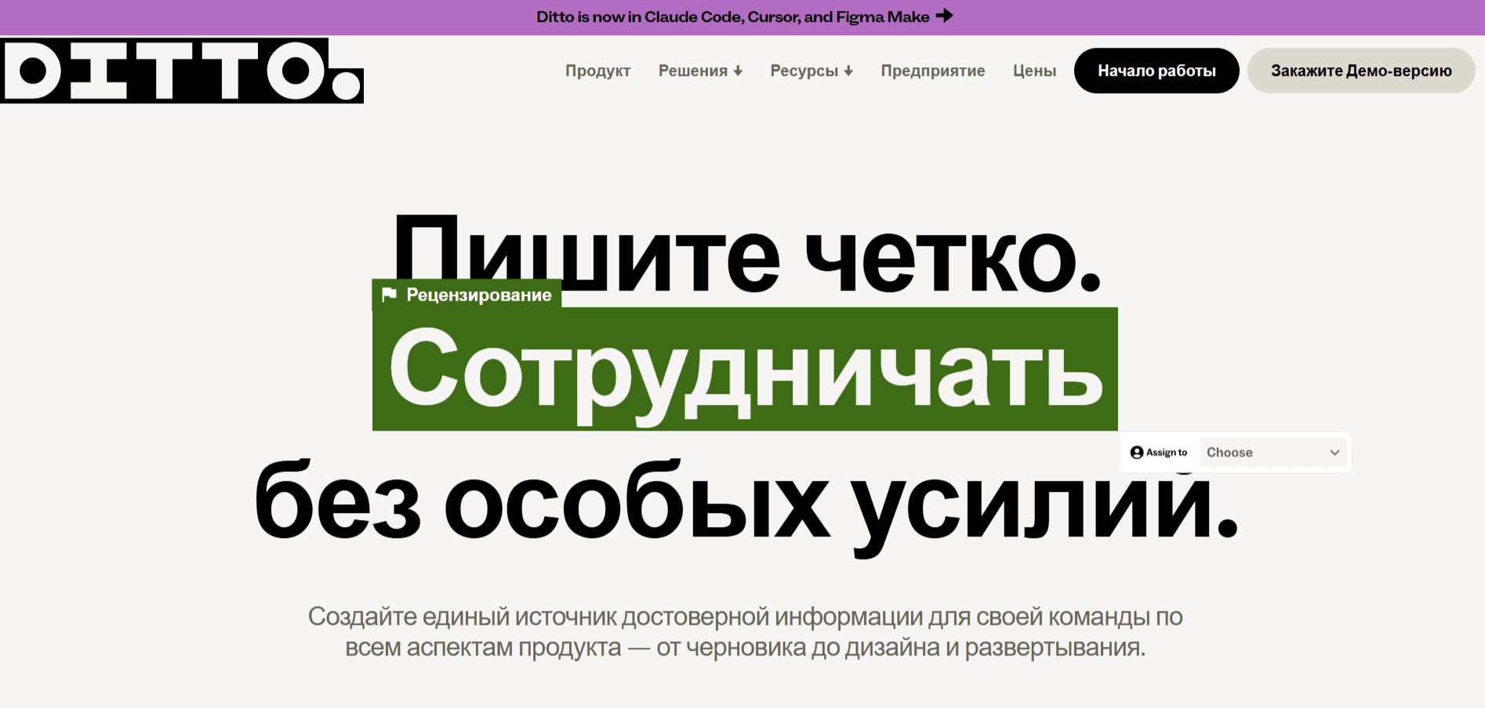Open the Choose assignee dropdown
The height and width of the screenshot is (708, 1485).
tap(1272, 453)
